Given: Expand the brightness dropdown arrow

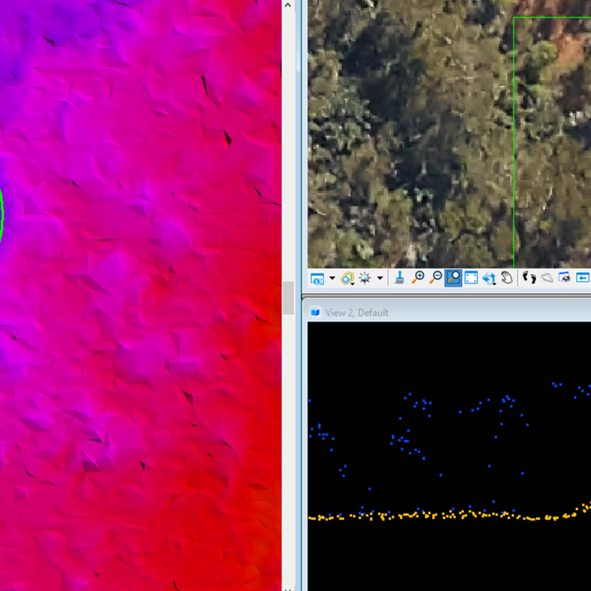Looking at the screenshot, I should tap(380, 278).
